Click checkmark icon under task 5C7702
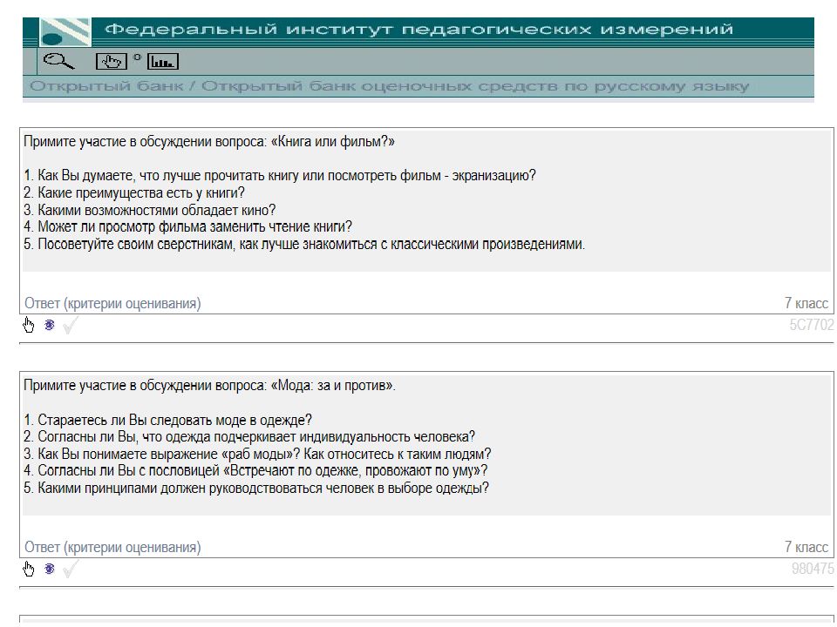The height and width of the screenshot is (627, 837). pos(71,325)
